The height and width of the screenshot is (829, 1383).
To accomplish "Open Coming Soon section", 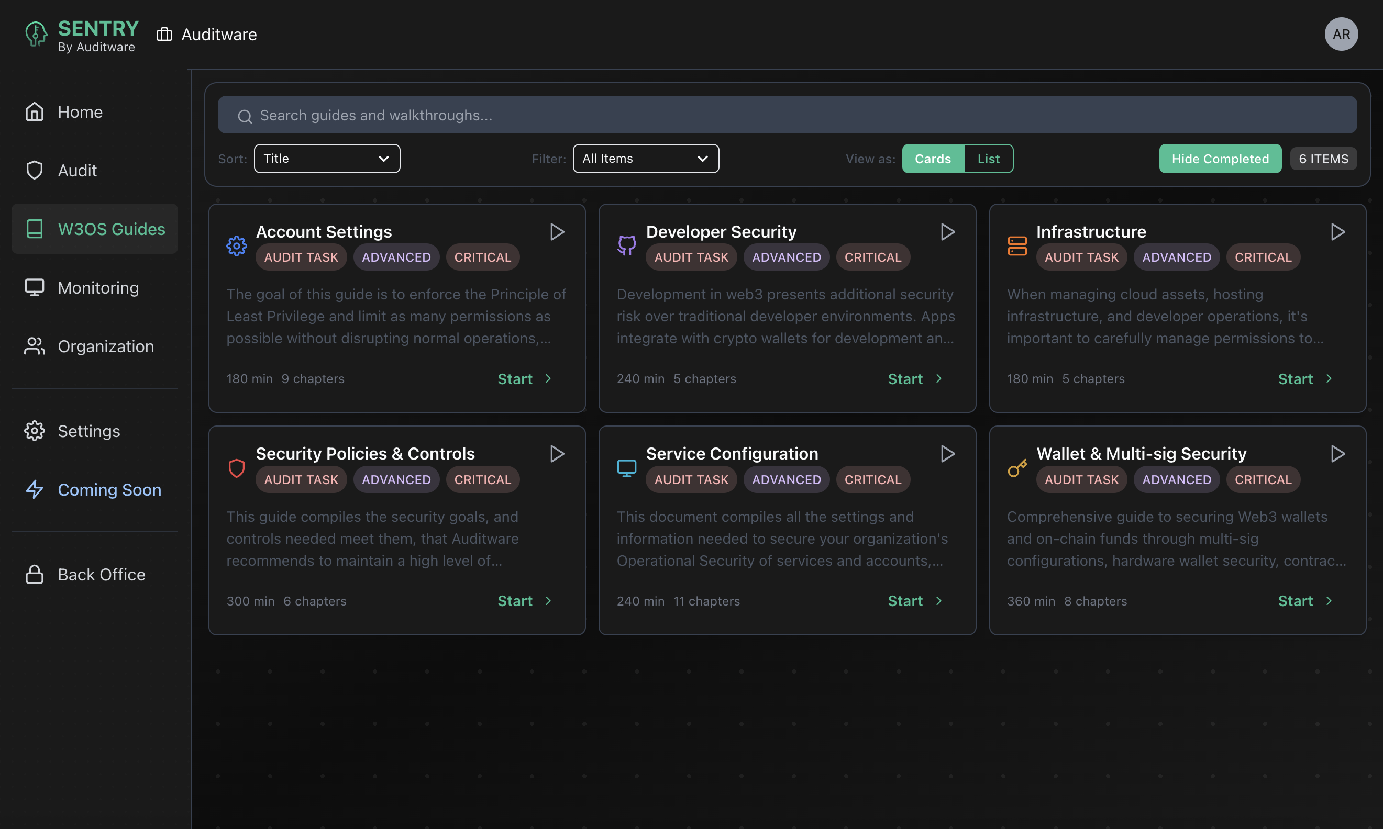I will coord(94,489).
